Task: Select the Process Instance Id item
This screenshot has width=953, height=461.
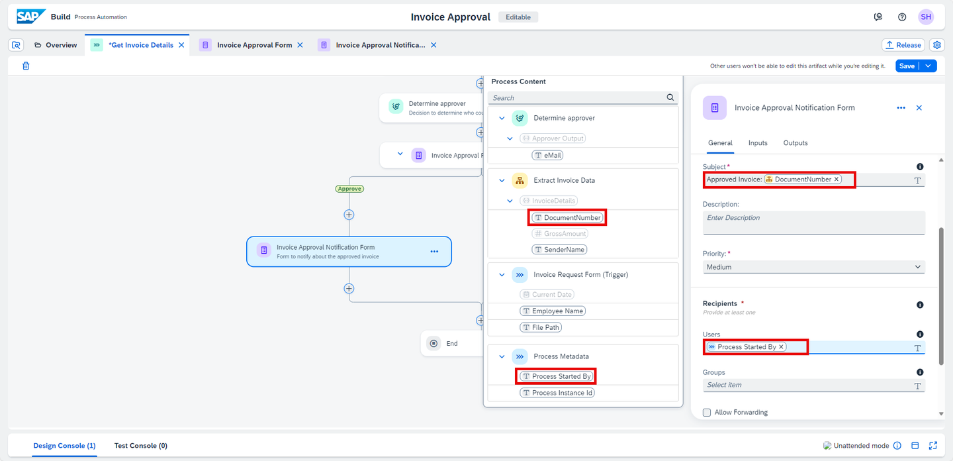Action: [x=557, y=393]
